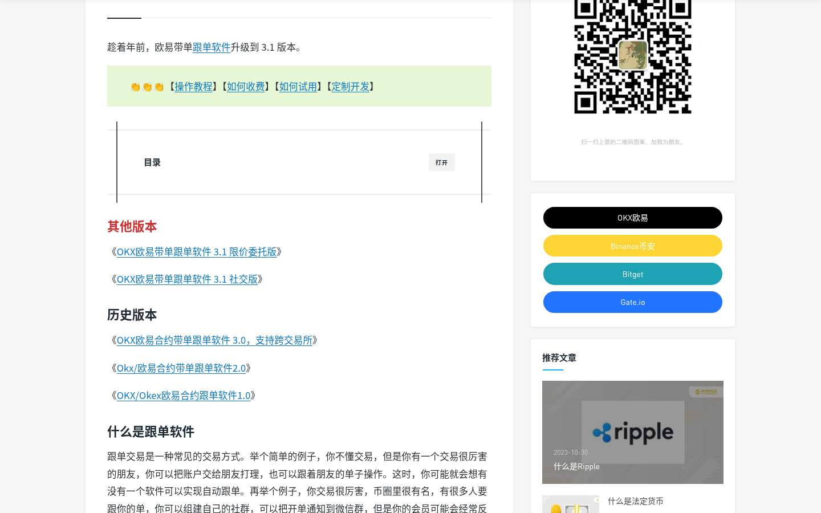The height and width of the screenshot is (513, 821).
Task: Expand the 目录 with the 打开 button
Action: point(442,162)
